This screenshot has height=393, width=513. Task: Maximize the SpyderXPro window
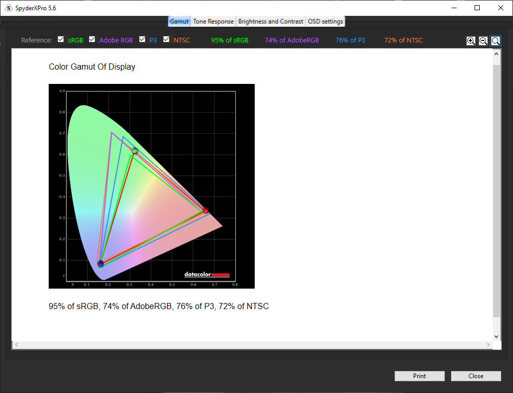[x=477, y=8]
